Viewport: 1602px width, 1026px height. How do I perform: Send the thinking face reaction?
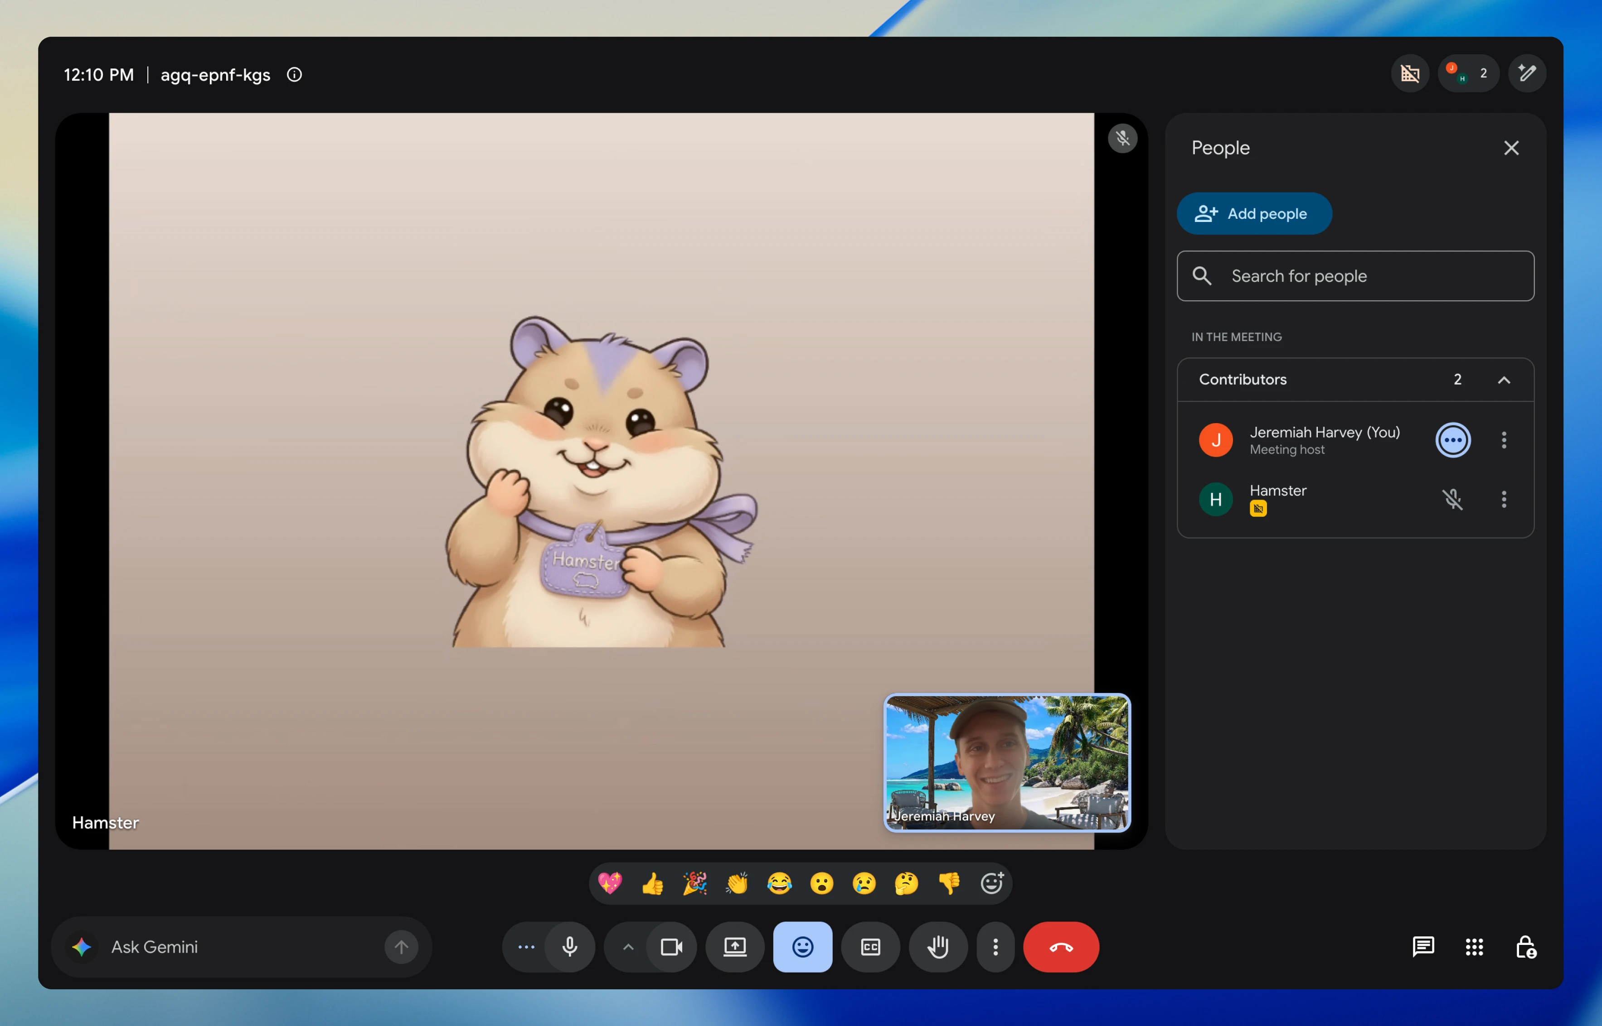pyautogui.click(x=907, y=883)
